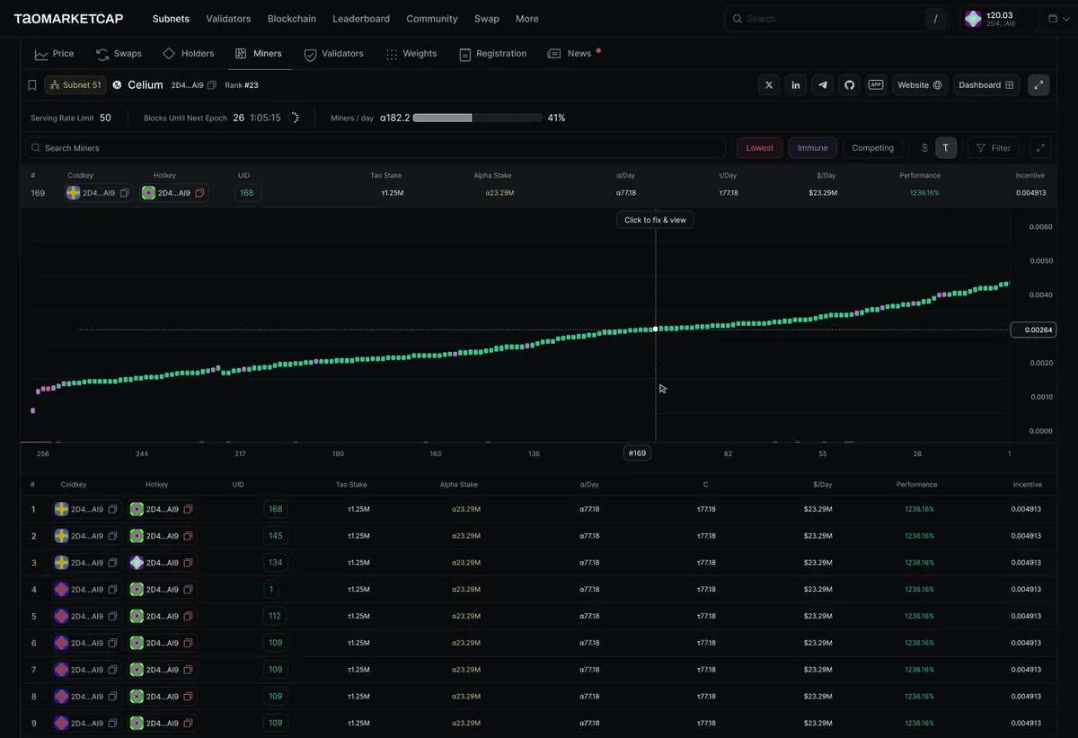Click the Website button

point(920,85)
